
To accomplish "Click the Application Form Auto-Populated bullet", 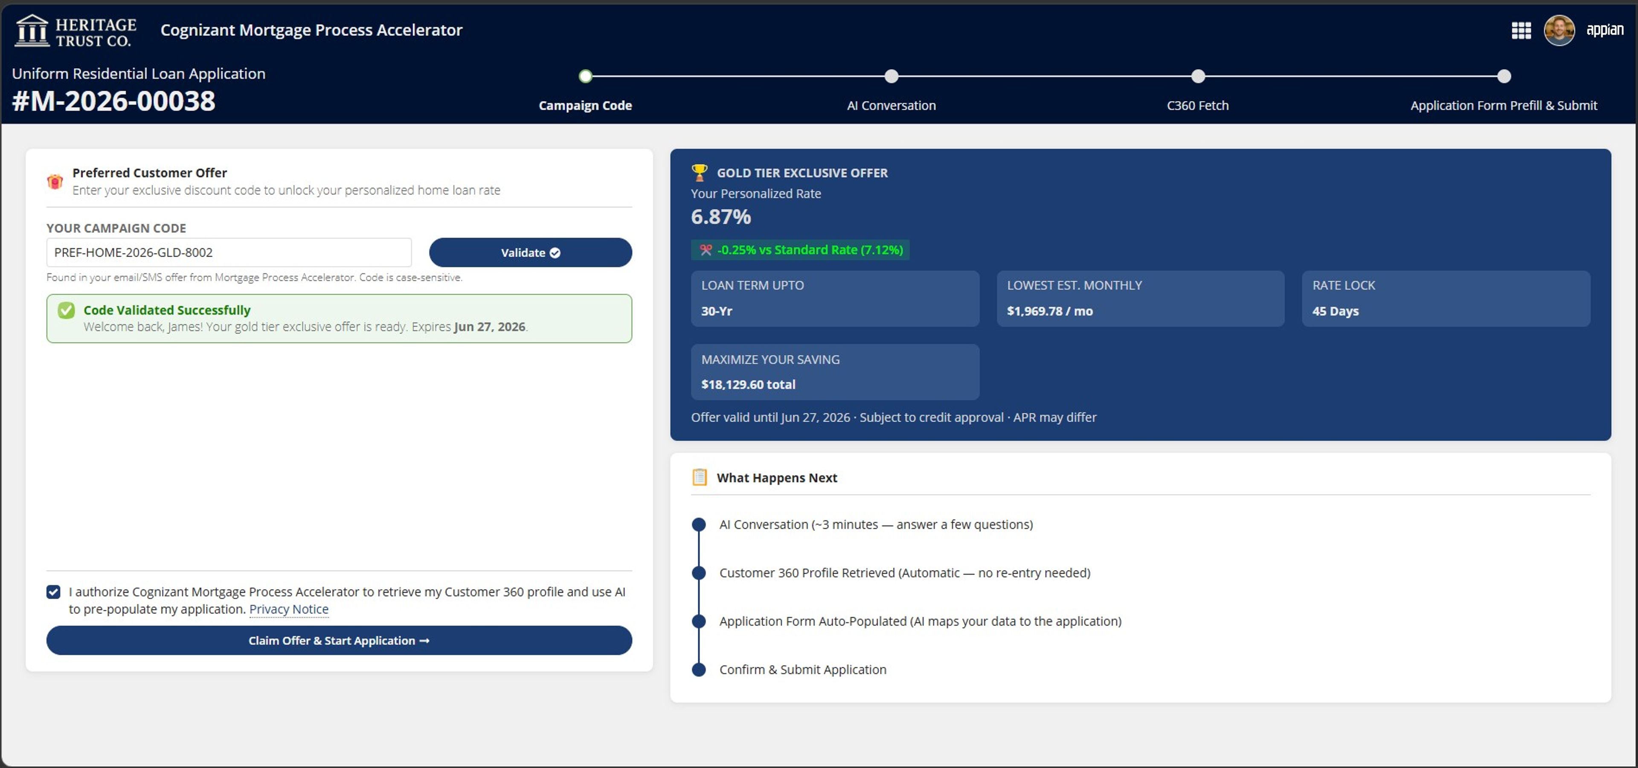I will tap(699, 621).
